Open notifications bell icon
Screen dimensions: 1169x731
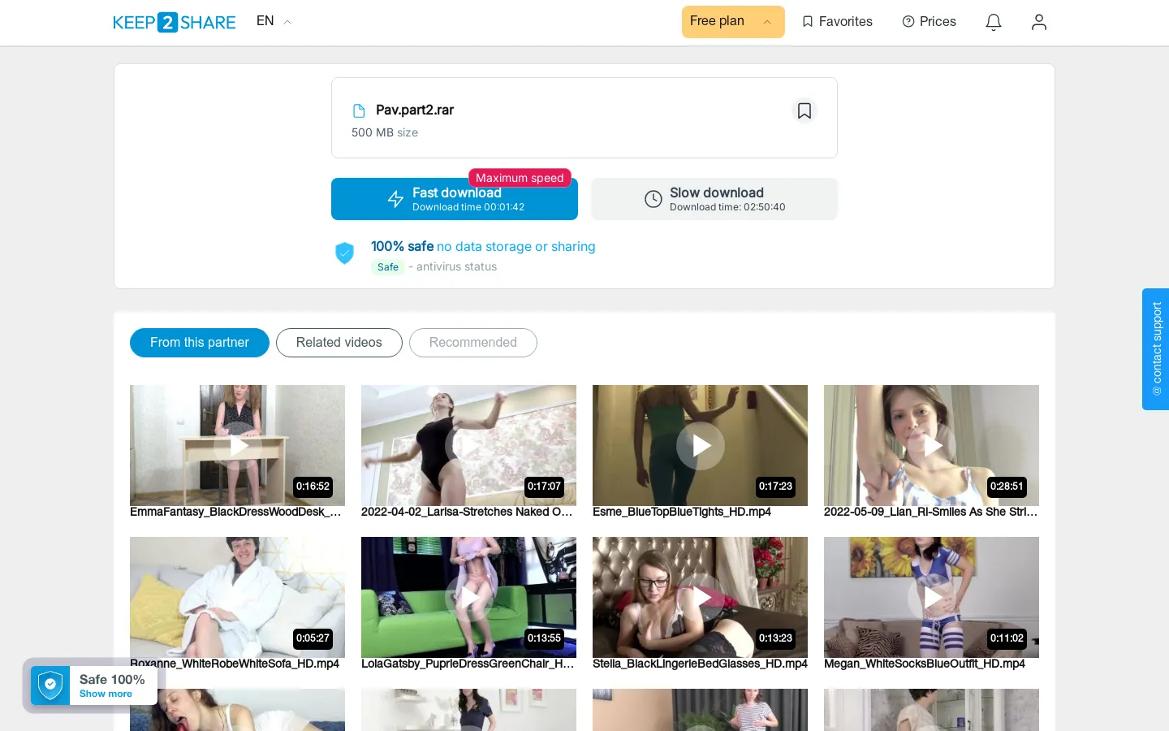point(994,22)
